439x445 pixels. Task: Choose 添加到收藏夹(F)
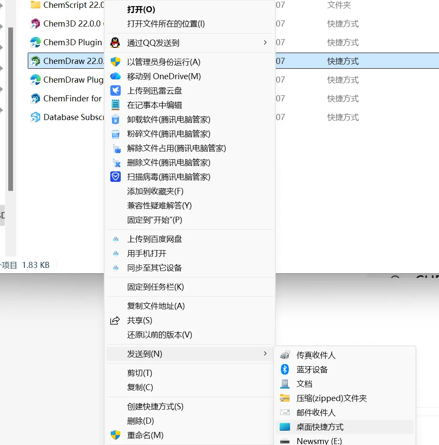tap(155, 191)
